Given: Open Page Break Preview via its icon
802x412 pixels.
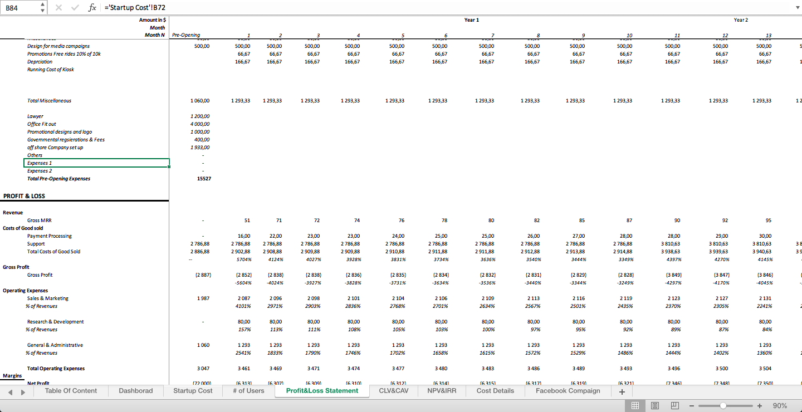Looking at the screenshot, I should coord(675,405).
